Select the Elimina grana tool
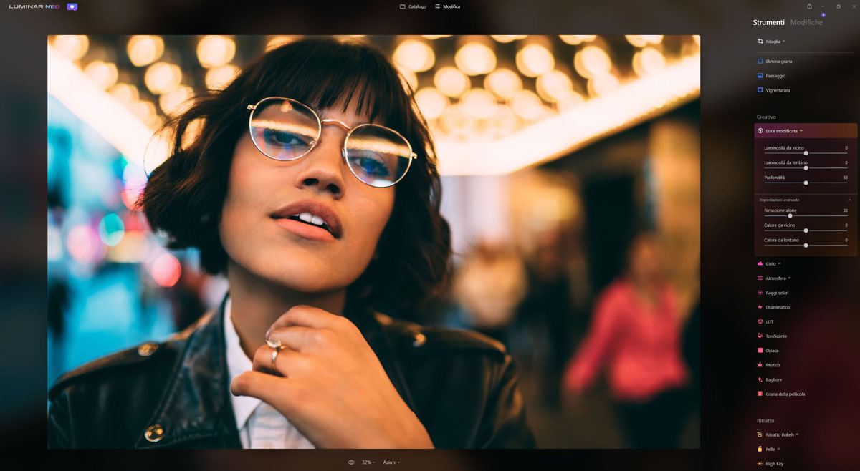 tap(778, 62)
